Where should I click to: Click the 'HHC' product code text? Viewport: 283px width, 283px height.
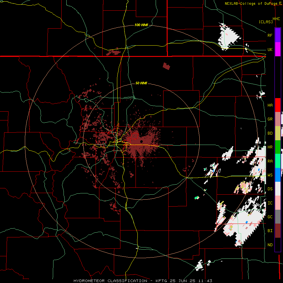click(276, 19)
